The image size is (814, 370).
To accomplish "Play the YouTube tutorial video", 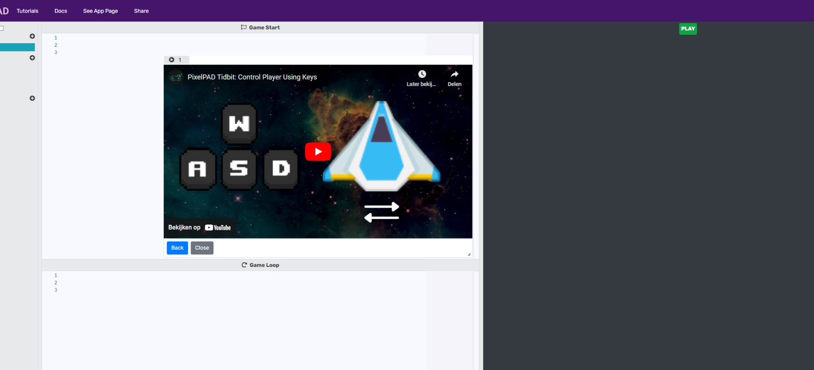I will click(317, 152).
